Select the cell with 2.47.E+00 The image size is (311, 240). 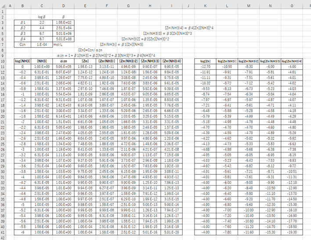63,133
